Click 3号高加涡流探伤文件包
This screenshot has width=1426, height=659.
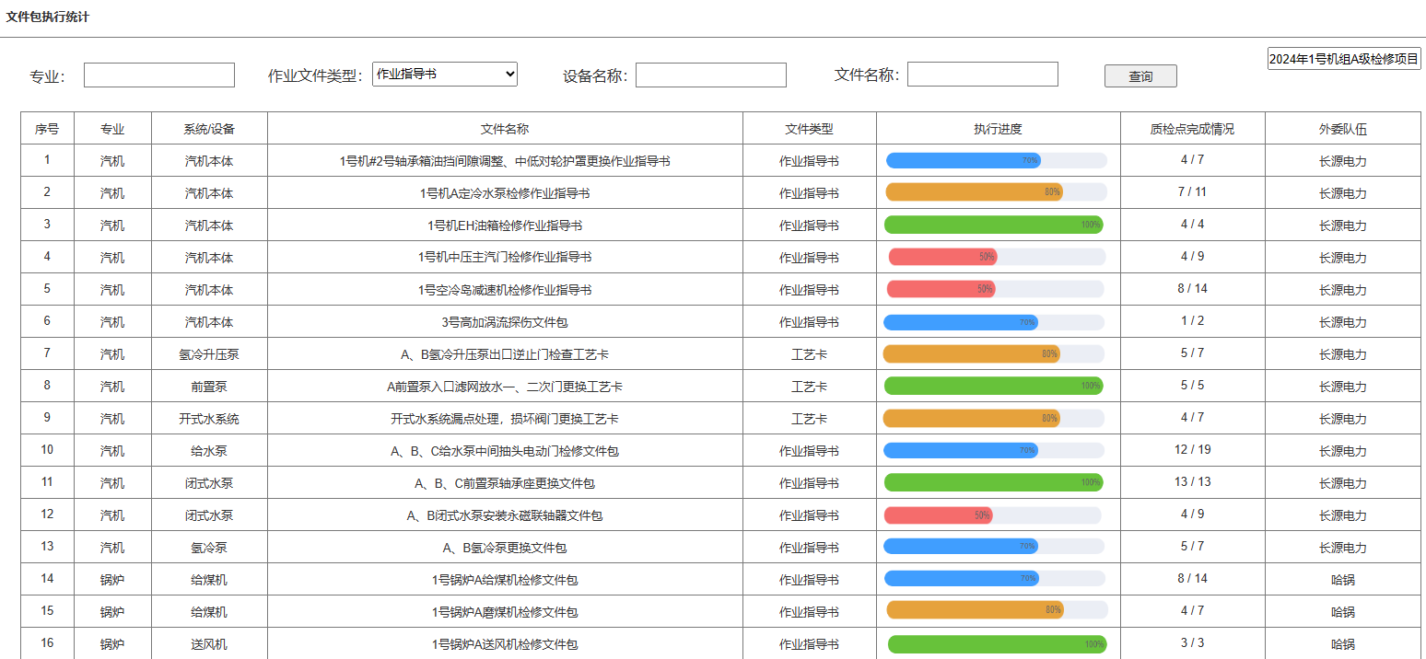(x=505, y=322)
